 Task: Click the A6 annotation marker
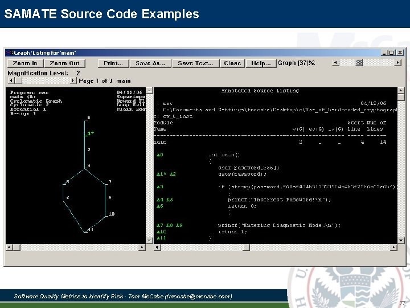(160, 206)
